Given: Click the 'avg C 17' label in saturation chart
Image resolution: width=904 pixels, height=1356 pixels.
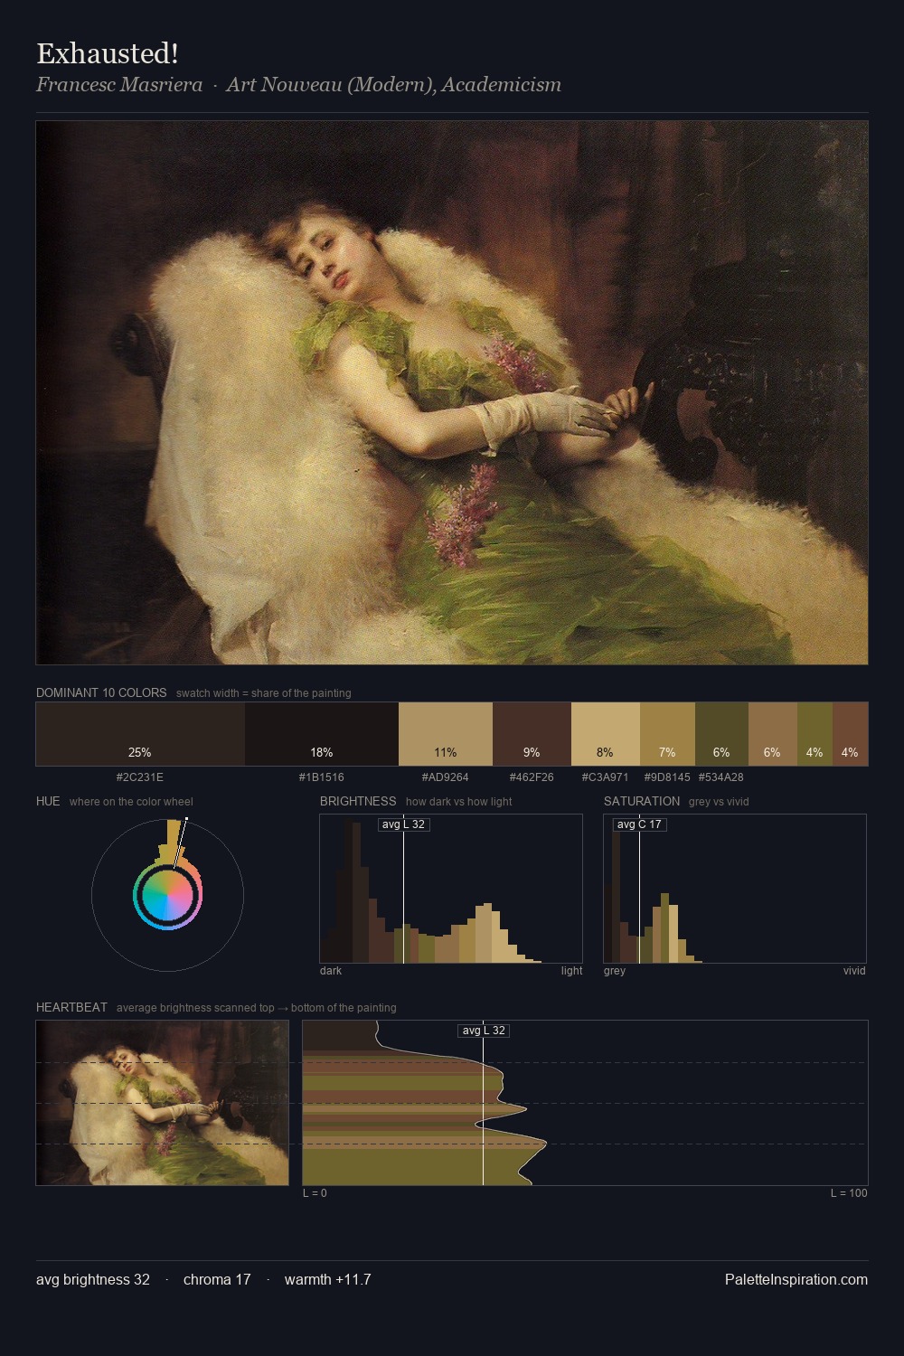Looking at the screenshot, I should (639, 824).
